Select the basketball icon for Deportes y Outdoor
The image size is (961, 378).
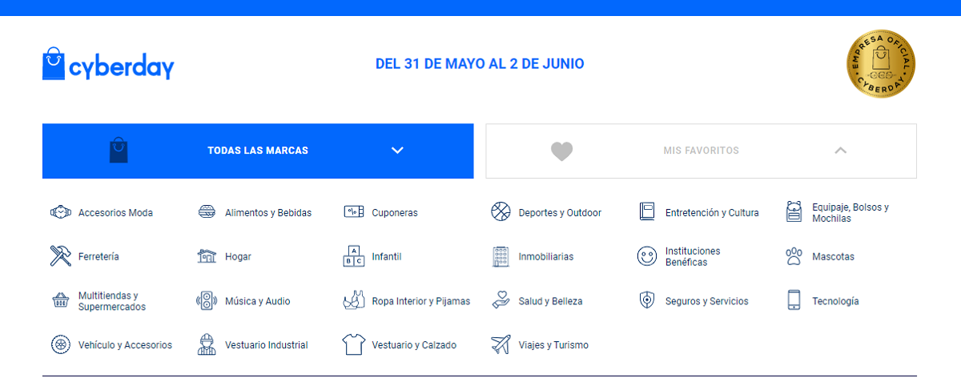[501, 212]
